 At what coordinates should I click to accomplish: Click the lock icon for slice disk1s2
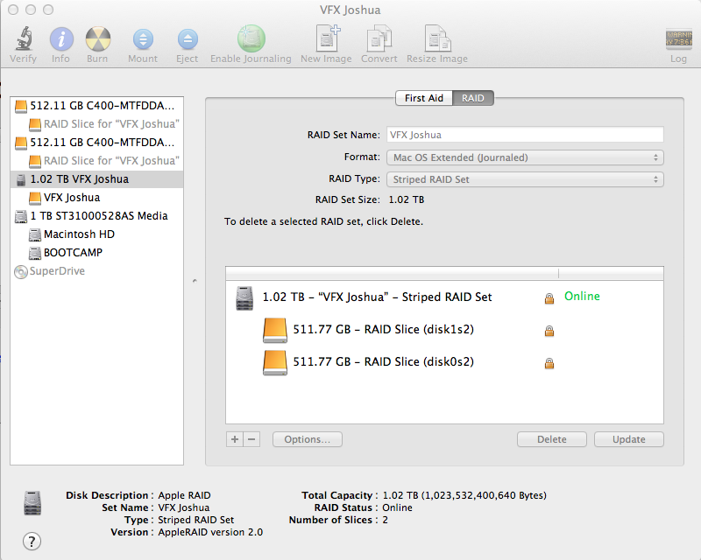[x=549, y=331]
